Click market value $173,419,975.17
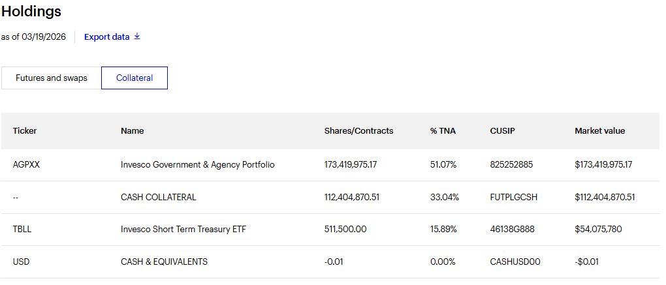This screenshot has width=666, height=285. [x=605, y=164]
